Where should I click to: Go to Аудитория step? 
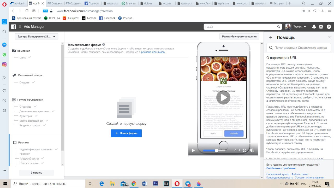point(26,116)
